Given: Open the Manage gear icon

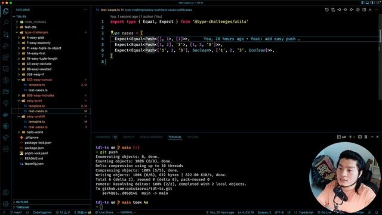Looking at the screenshot, I should [x=5, y=204].
